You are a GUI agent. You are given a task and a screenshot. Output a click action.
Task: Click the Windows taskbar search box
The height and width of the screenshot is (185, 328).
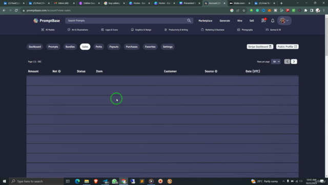pos(36,181)
